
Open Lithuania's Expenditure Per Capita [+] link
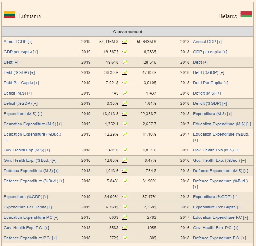[x=28, y=207]
